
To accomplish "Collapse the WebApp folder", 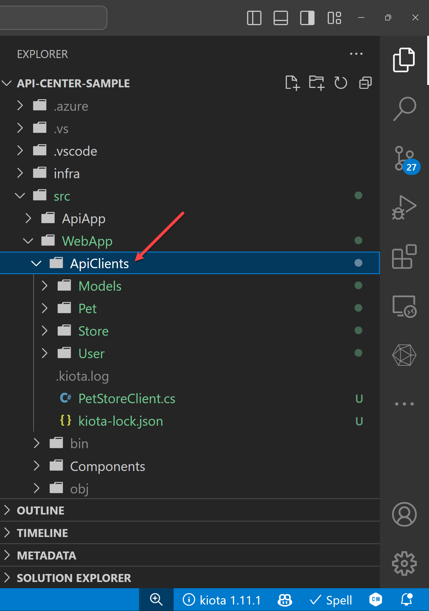I will (x=190, y=241).
